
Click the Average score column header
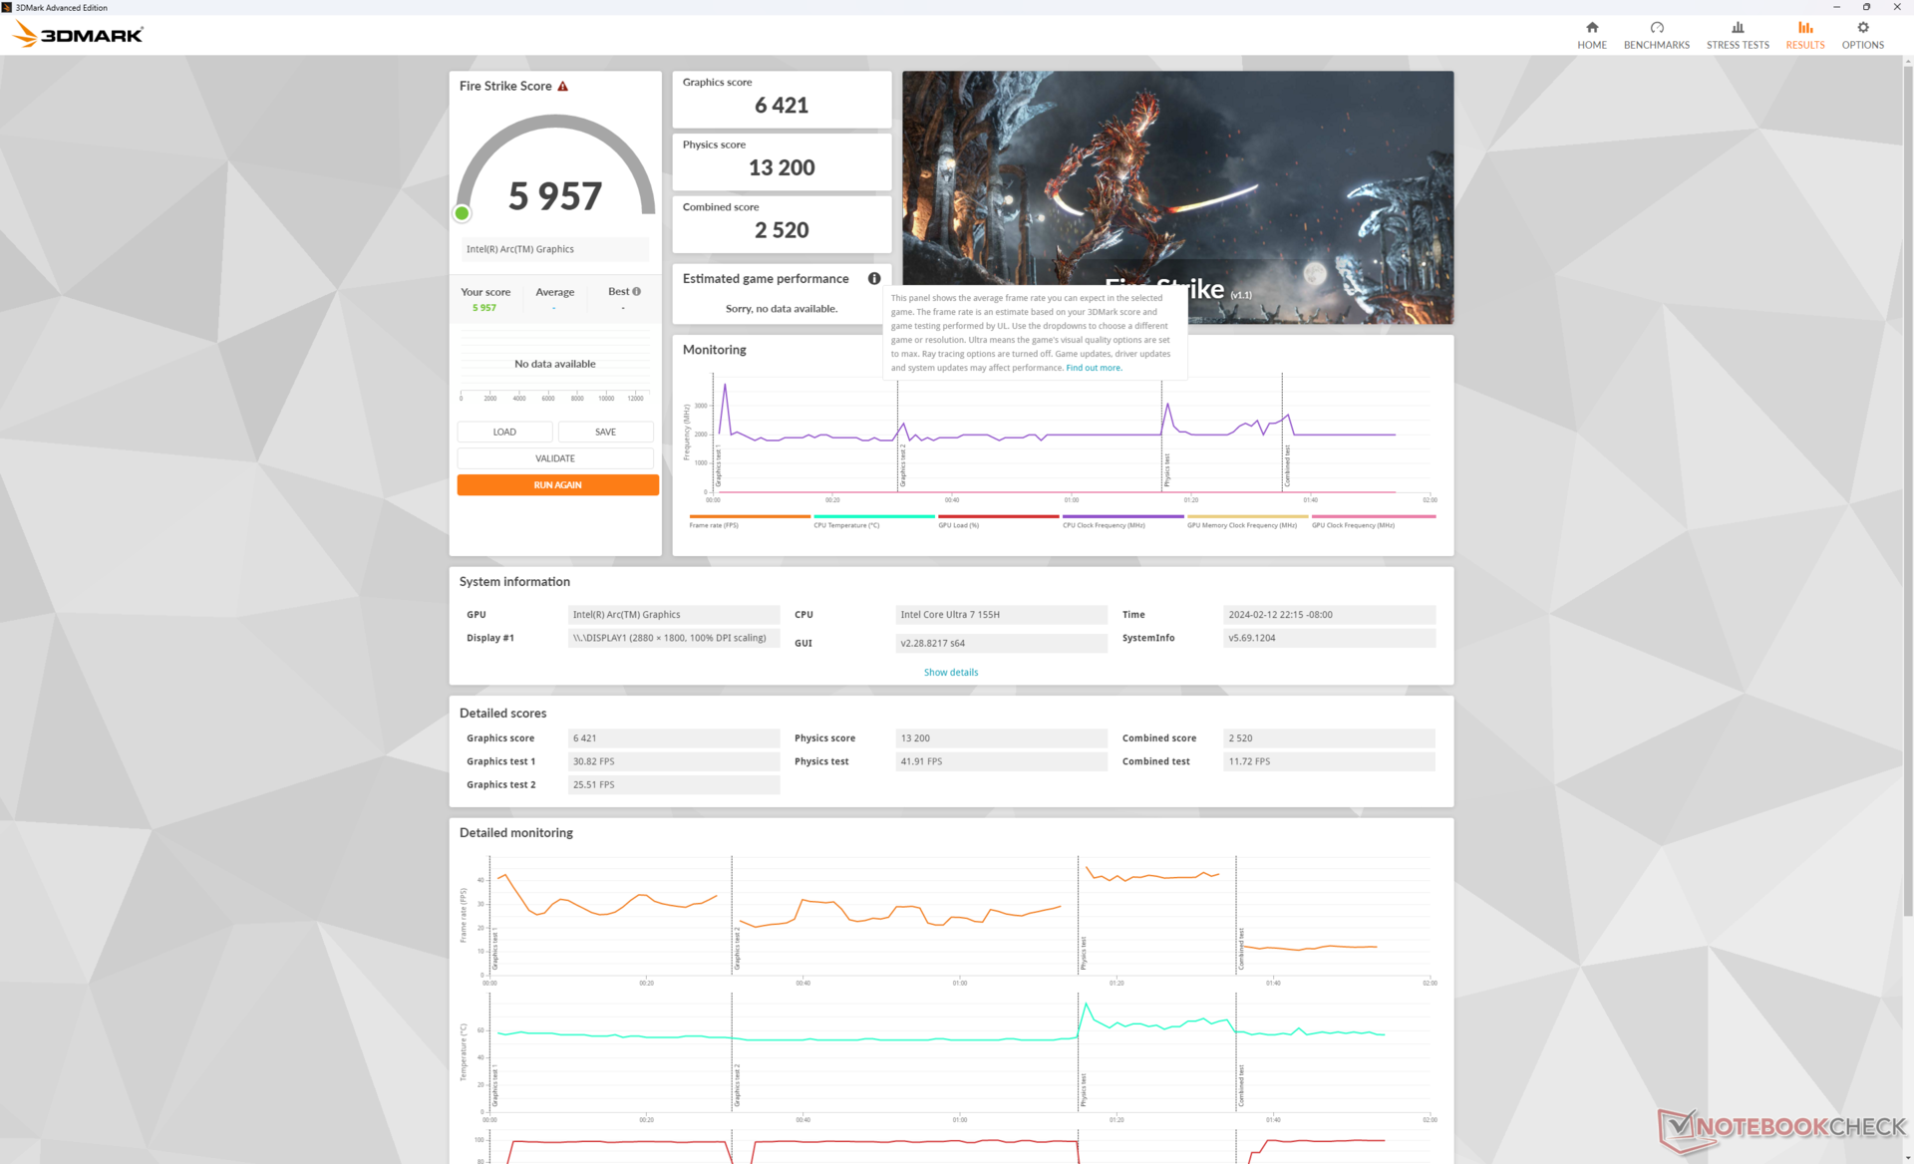[x=554, y=292]
